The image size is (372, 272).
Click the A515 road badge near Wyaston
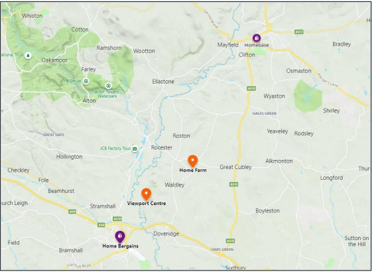[x=251, y=88]
